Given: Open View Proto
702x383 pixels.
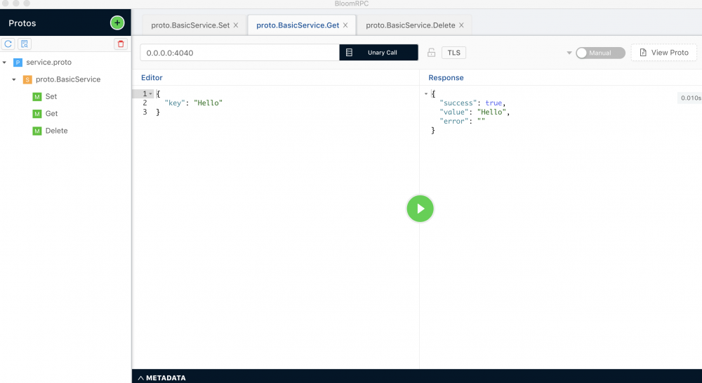Looking at the screenshot, I should click(664, 53).
